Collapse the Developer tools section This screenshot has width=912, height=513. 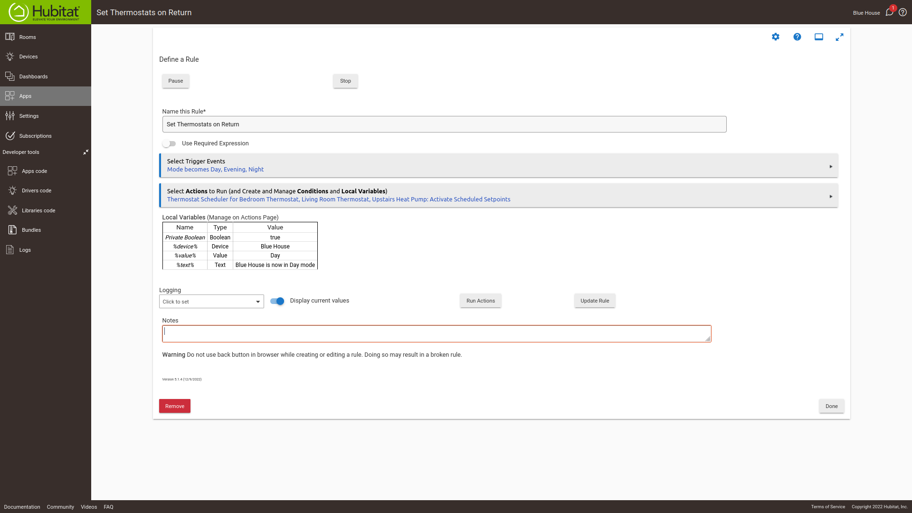pos(85,152)
